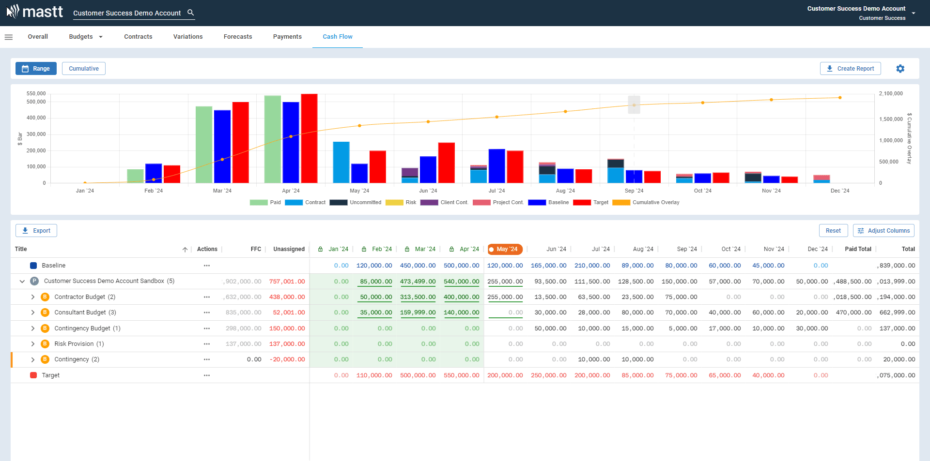Switch to the Payments tab

pyautogui.click(x=287, y=36)
